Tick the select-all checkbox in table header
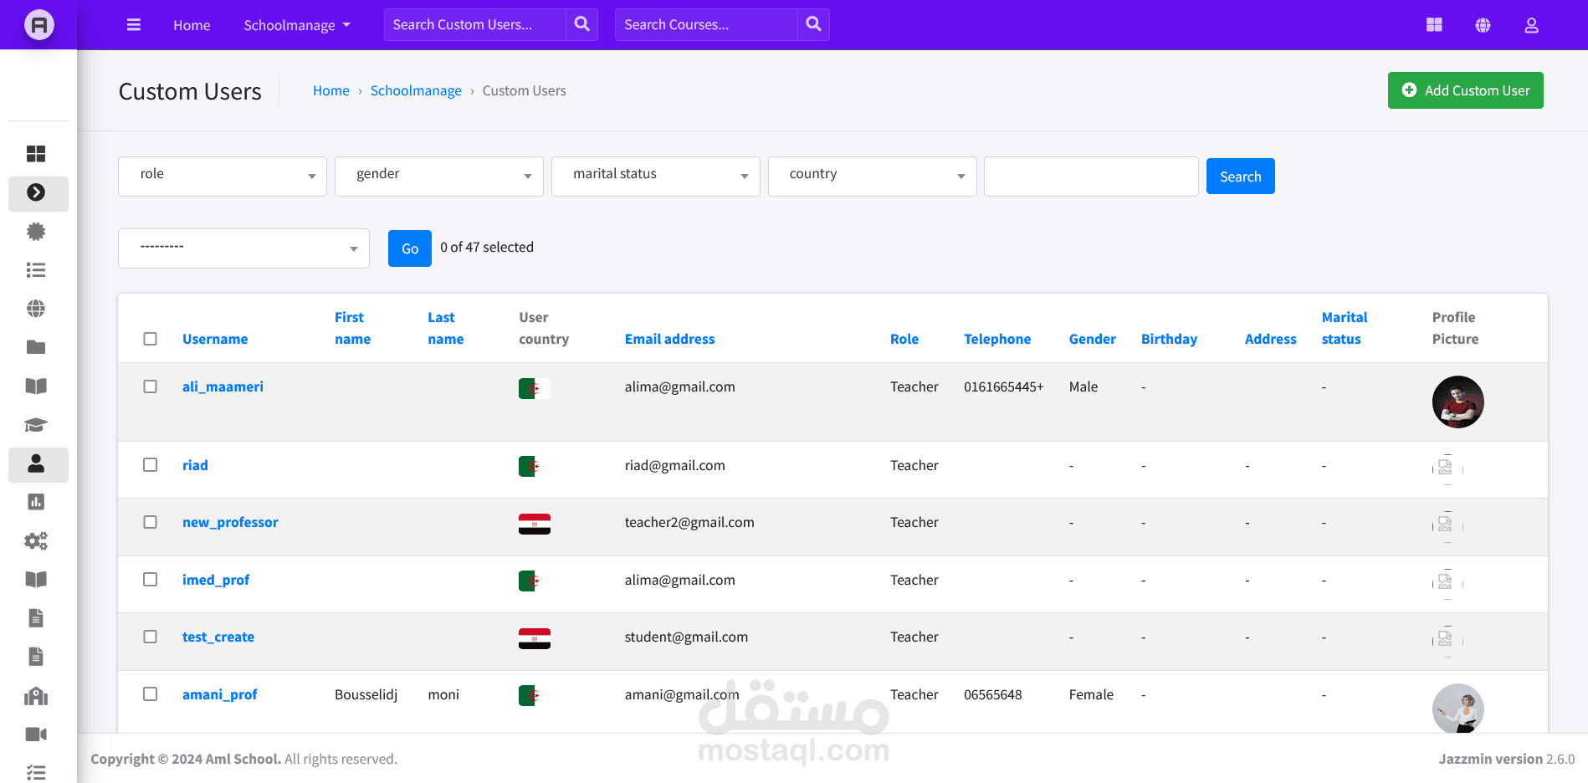1588x783 pixels. coord(151,339)
